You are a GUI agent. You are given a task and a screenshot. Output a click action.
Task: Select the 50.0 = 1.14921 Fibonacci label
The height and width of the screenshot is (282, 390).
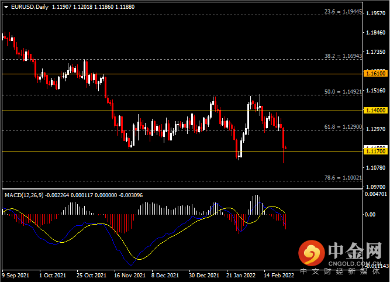point(343,92)
